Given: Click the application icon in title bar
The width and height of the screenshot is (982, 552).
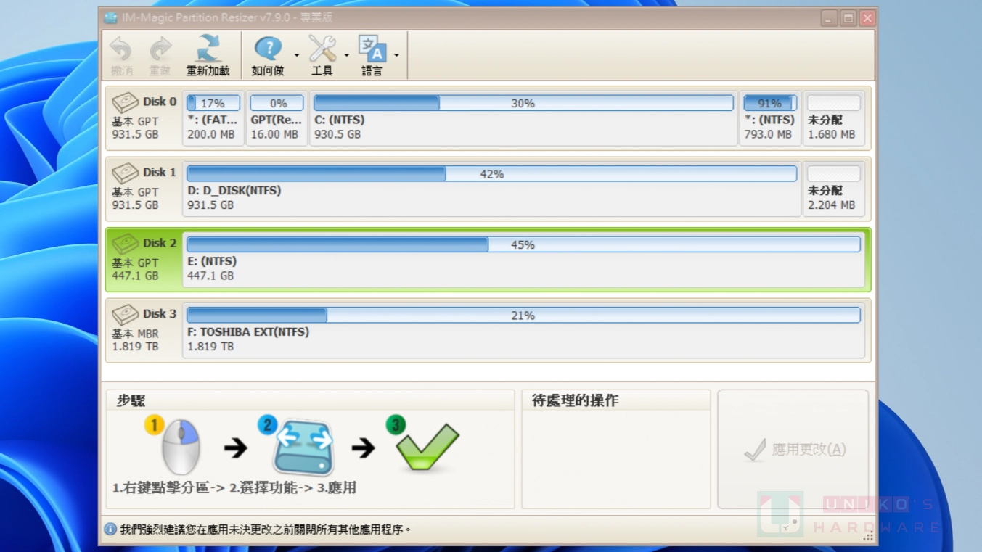Looking at the screenshot, I should [110, 17].
